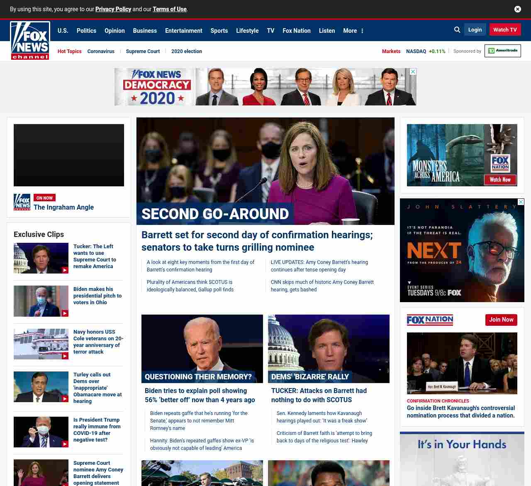Click Join Now for Fox Nation
The height and width of the screenshot is (486, 531).
click(501, 320)
